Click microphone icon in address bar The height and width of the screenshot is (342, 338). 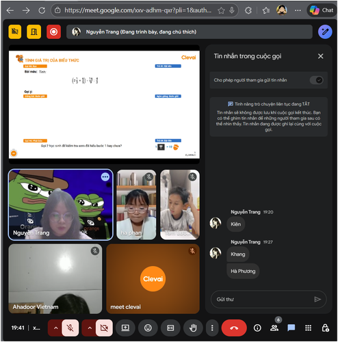tap(232, 10)
